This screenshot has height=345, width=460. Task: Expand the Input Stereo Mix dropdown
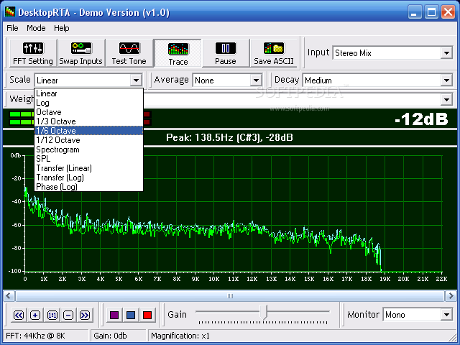coord(446,53)
